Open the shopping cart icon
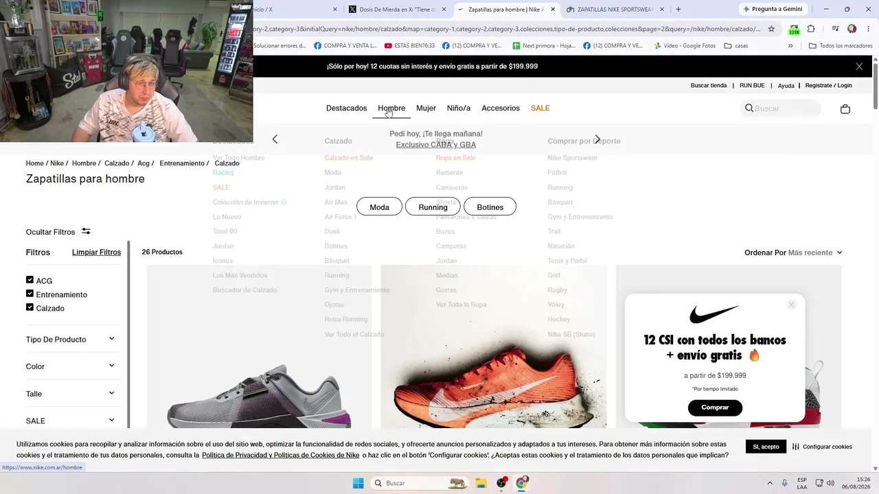Image resolution: width=879 pixels, height=494 pixels. click(845, 109)
